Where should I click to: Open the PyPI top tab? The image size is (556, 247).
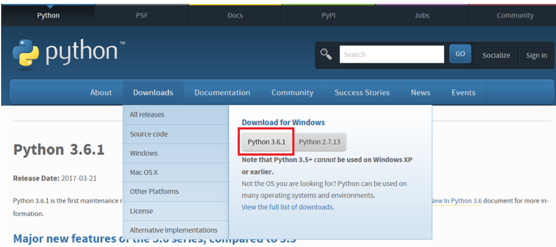click(x=328, y=16)
